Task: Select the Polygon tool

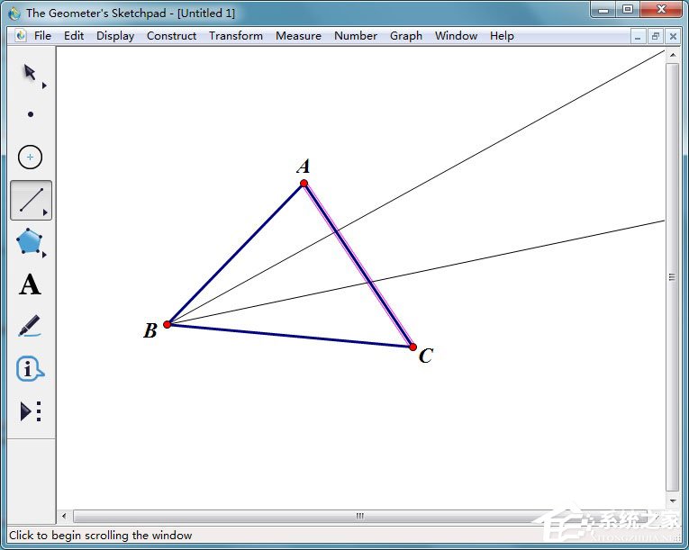Action: [x=29, y=241]
